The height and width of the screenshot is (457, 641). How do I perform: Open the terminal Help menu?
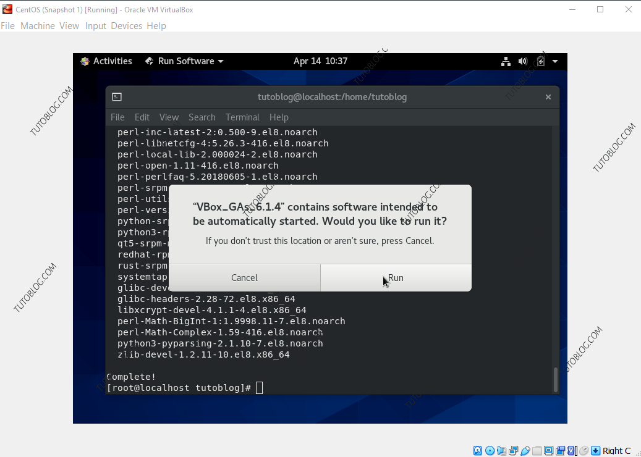point(279,117)
